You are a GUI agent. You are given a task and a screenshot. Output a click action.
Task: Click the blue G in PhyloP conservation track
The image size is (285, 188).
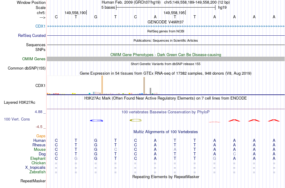(x=97, y=121)
